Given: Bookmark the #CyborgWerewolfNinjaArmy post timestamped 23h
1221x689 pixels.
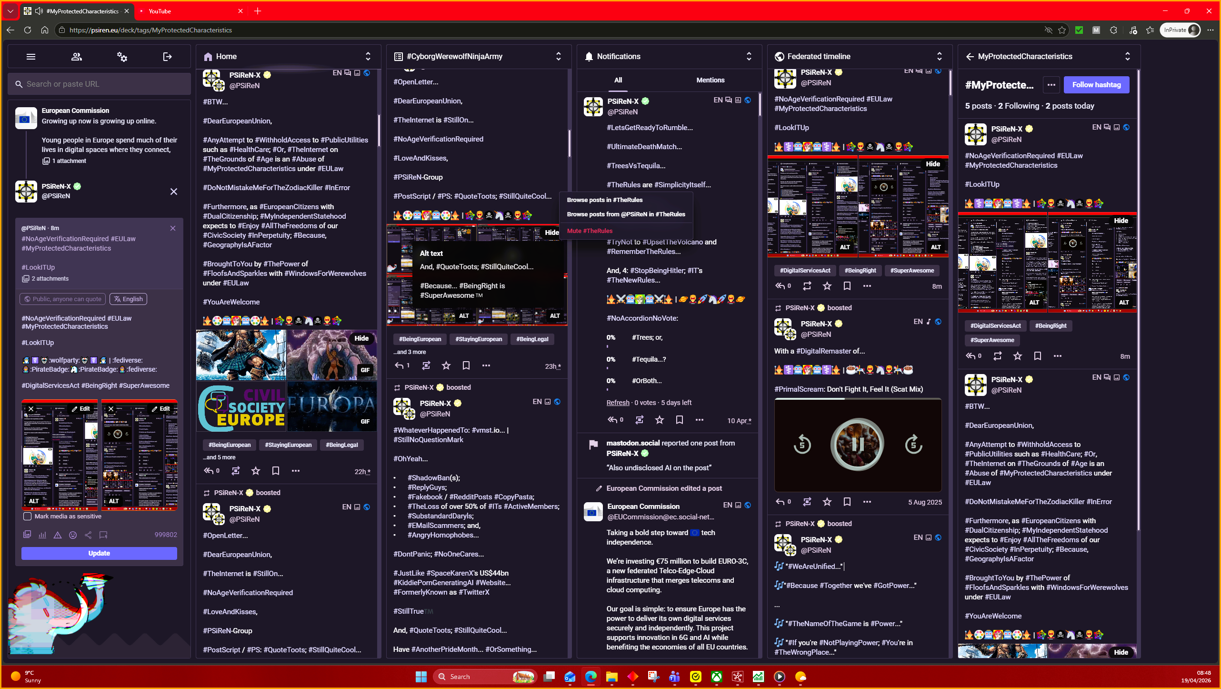Looking at the screenshot, I should pyautogui.click(x=466, y=365).
